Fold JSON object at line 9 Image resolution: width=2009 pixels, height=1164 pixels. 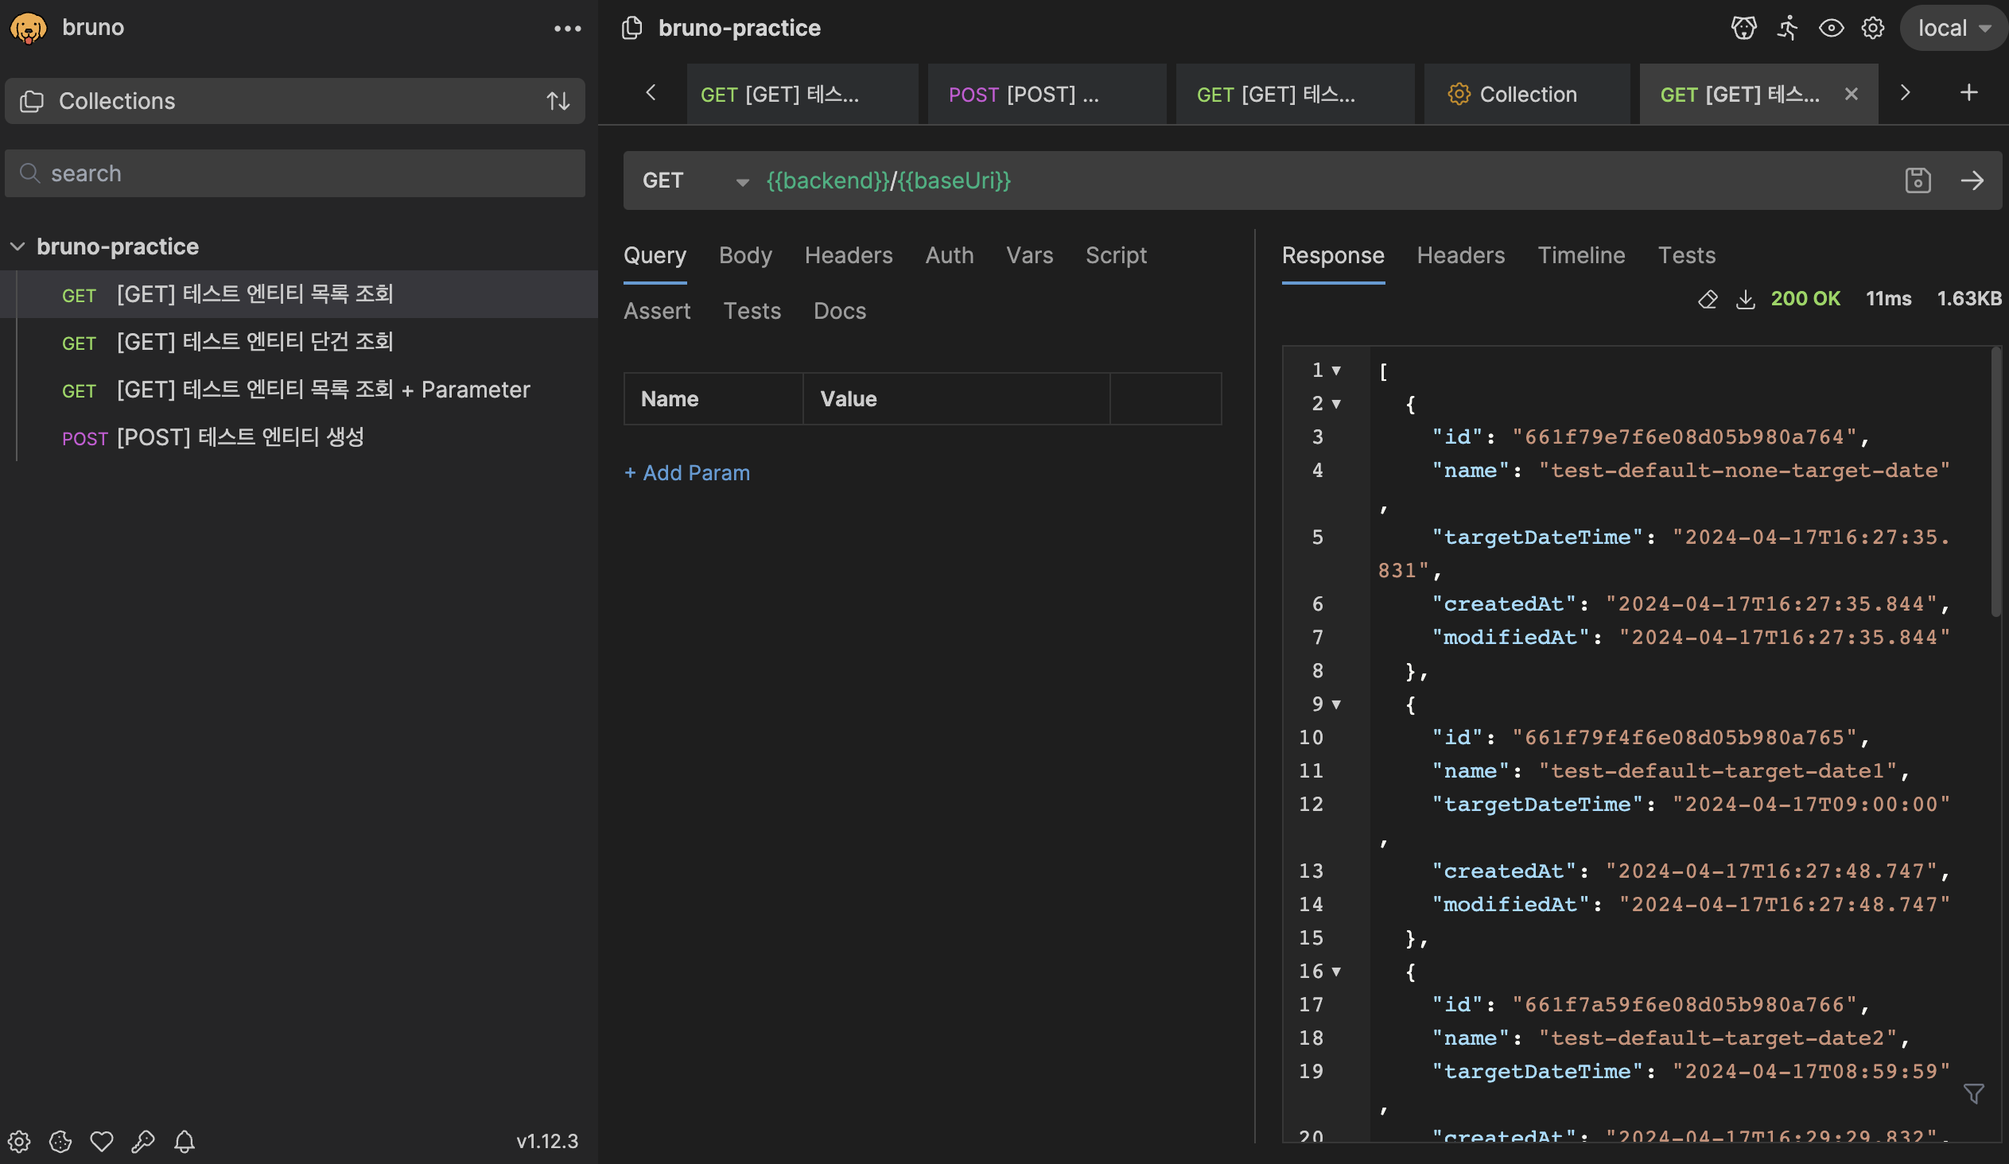[x=1336, y=705]
